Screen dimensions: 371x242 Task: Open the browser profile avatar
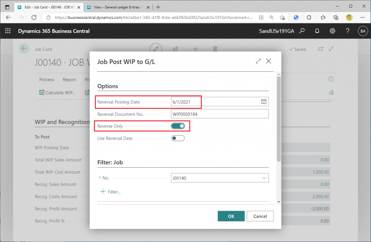349,17
